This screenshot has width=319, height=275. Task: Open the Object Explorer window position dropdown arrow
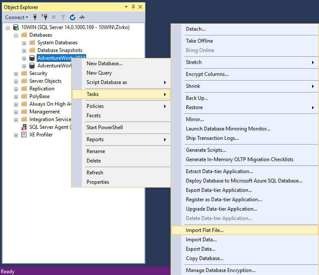[x=126, y=7]
